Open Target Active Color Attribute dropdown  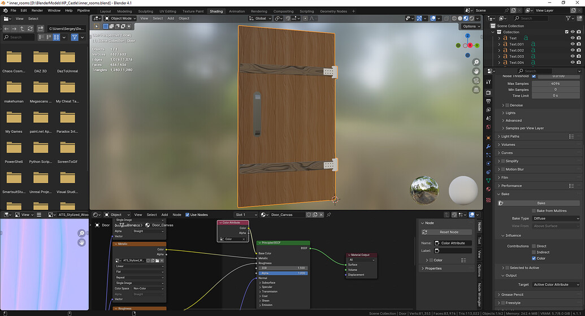pyautogui.click(x=556, y=285)
